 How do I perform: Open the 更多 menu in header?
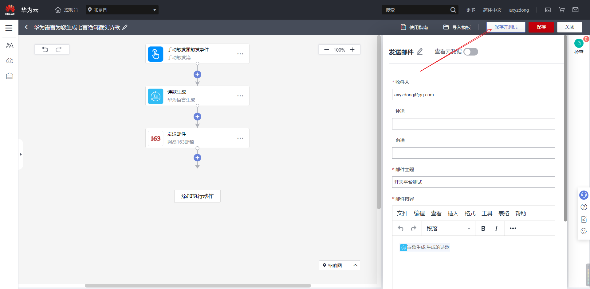pyautogui.click(x=470, y=10)
